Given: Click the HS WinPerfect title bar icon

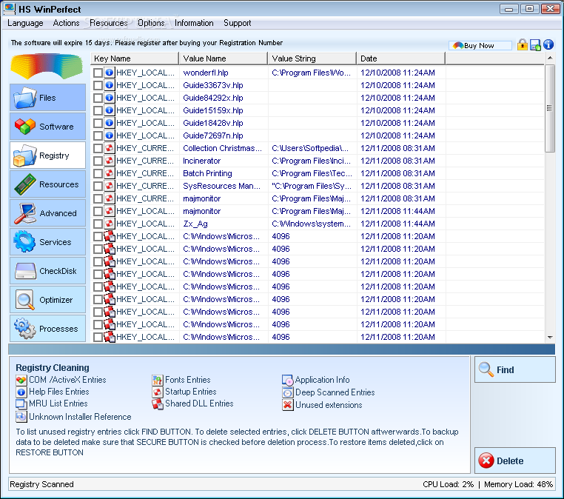Looking at the screenshot, I should click(10, 9).
